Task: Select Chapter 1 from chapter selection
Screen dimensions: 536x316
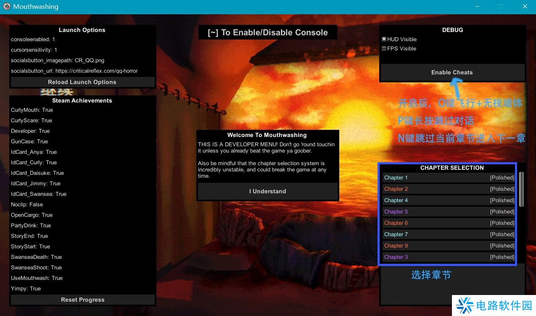Action: [x=449, y=178]
